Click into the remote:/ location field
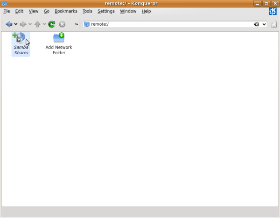 (x=168, y=24)
